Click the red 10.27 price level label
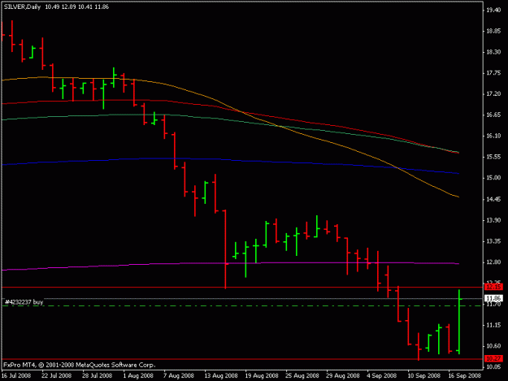This screenshot has width=508, height=381. pos(493,358)
